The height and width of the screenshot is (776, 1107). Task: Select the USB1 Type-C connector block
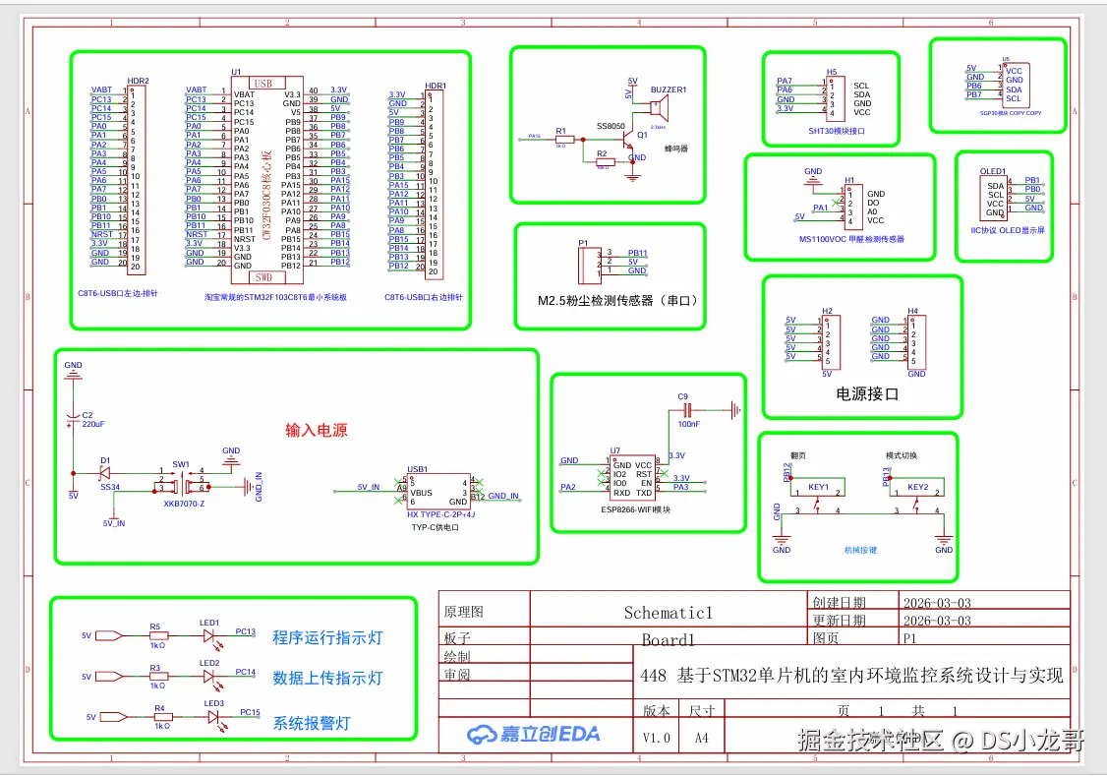(x=438, y=492)
